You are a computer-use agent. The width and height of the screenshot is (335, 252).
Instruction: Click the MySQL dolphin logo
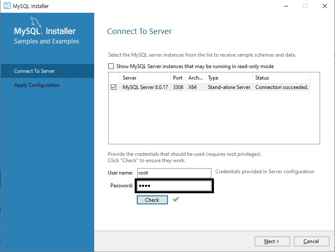click(x=35, y=22)
